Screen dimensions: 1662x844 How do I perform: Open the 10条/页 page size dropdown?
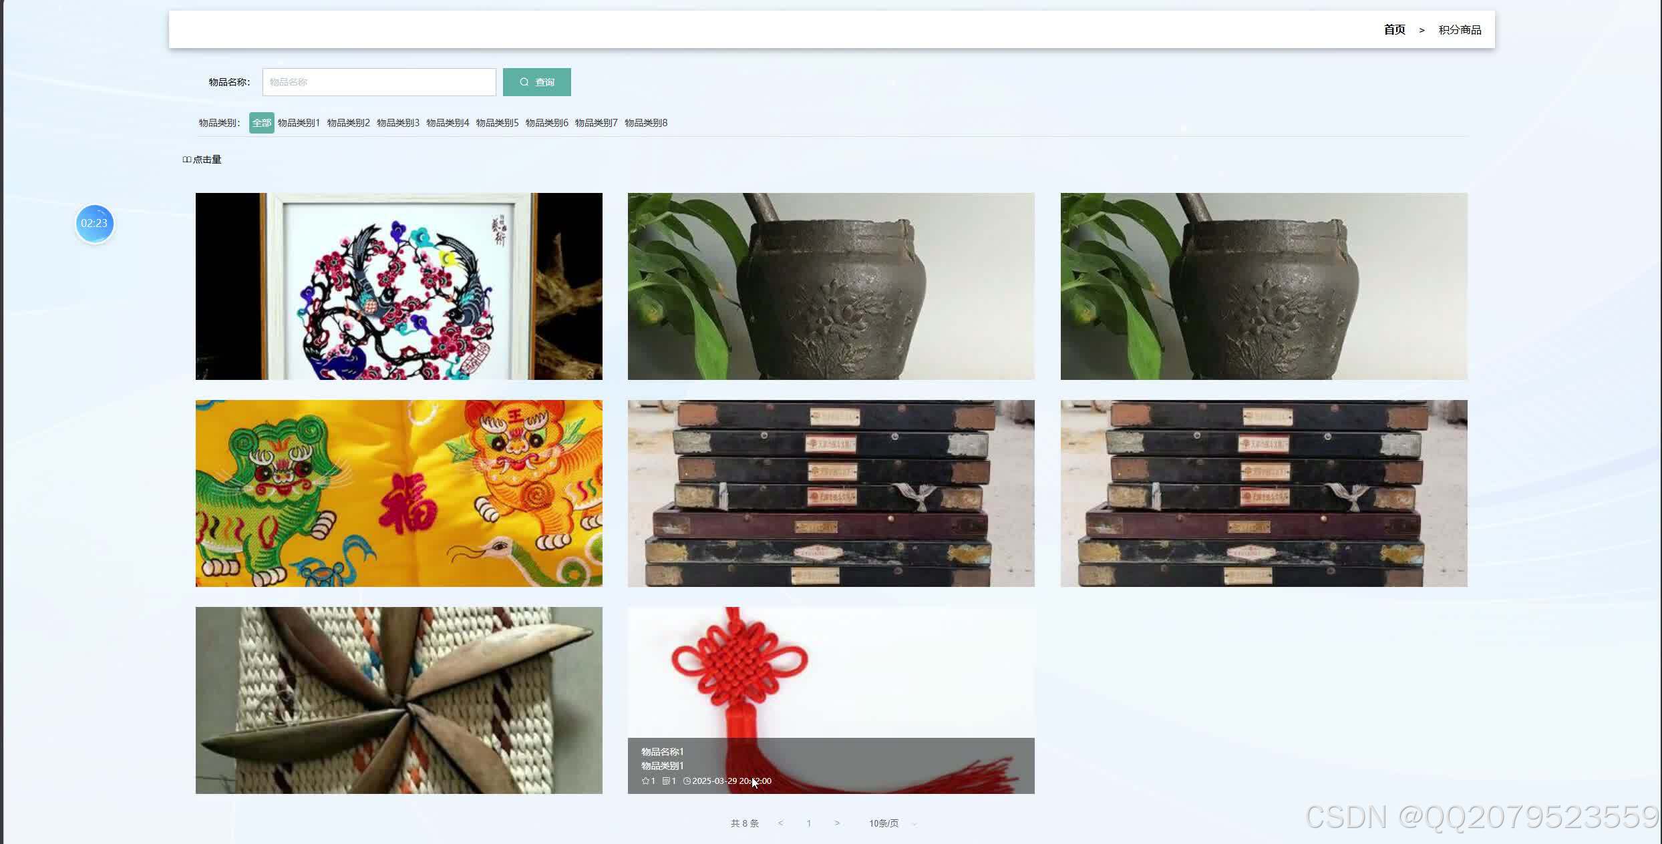click(892, 823)
